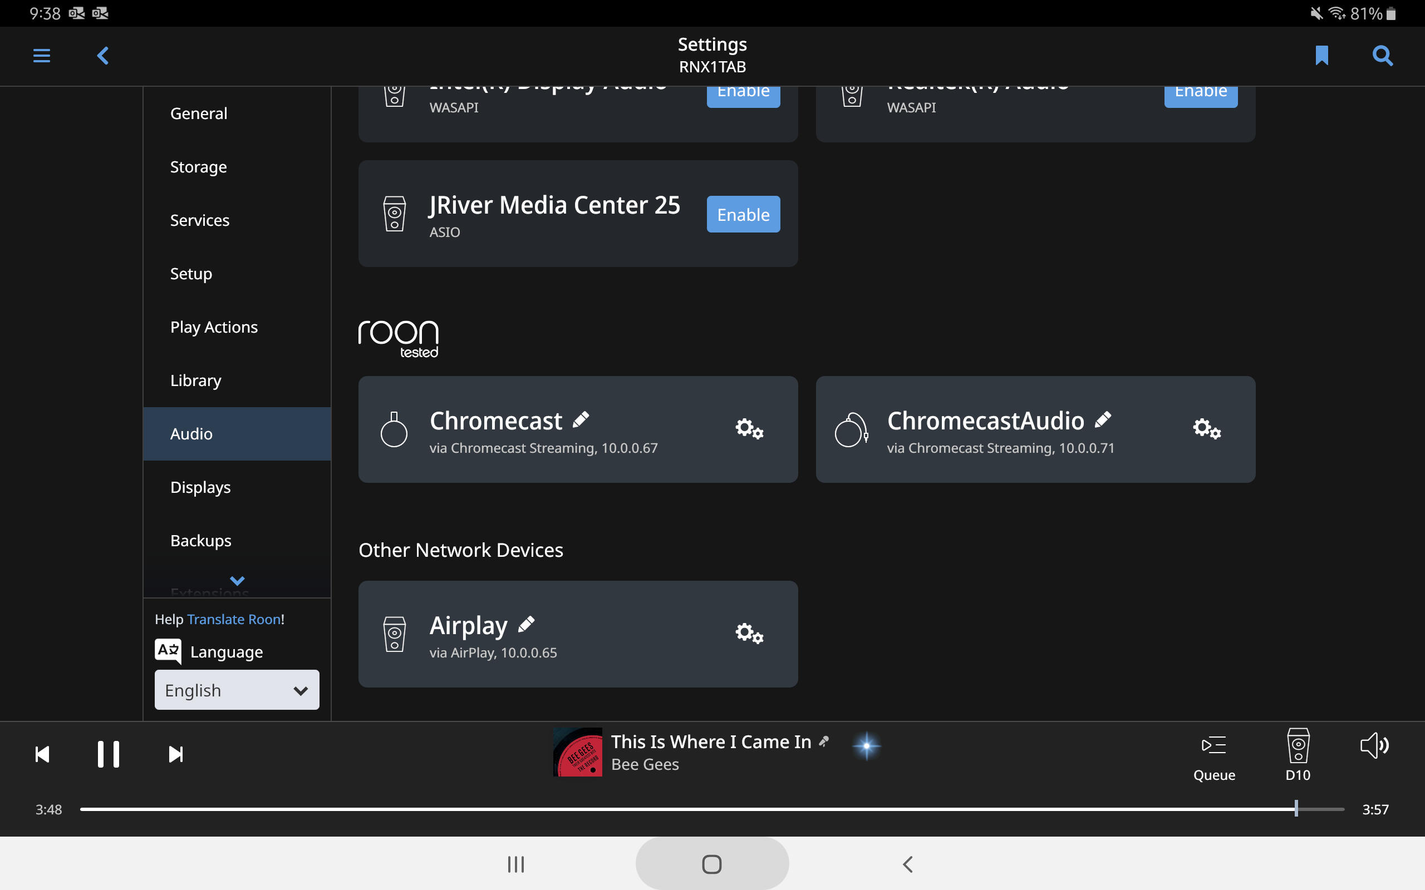Edit the Chromecast device name
The height and width of the screenshot is (890, 1425).
tap(581, 419)
